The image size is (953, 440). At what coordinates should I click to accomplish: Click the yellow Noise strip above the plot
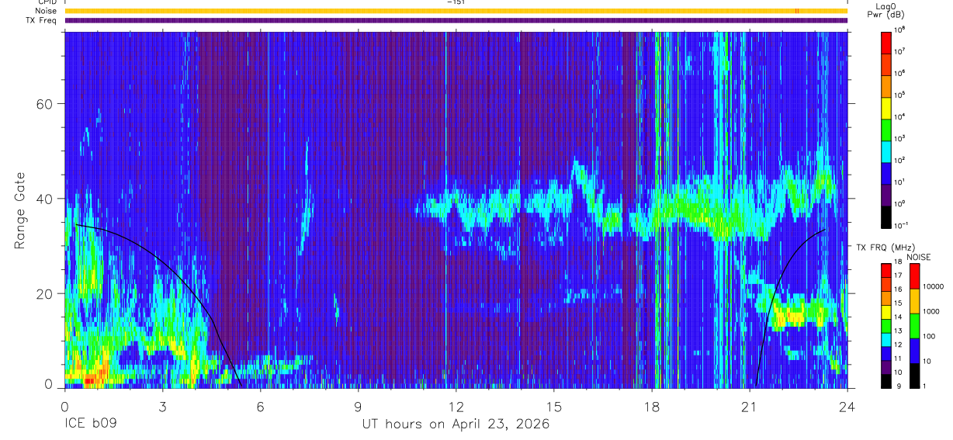[456, 11]
